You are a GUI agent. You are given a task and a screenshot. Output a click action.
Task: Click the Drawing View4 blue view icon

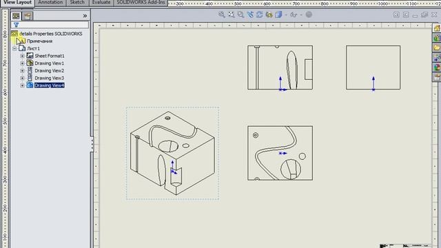[x=30, y=85]
